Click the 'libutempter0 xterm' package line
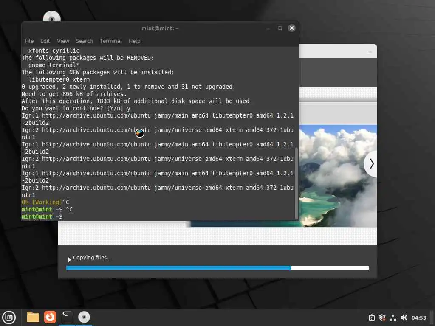 click(59, 79)
